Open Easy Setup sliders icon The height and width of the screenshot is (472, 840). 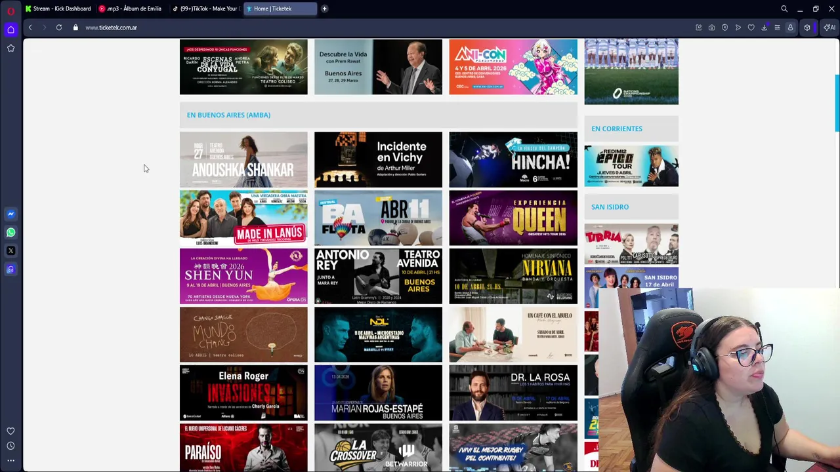[x=778, y=28]
